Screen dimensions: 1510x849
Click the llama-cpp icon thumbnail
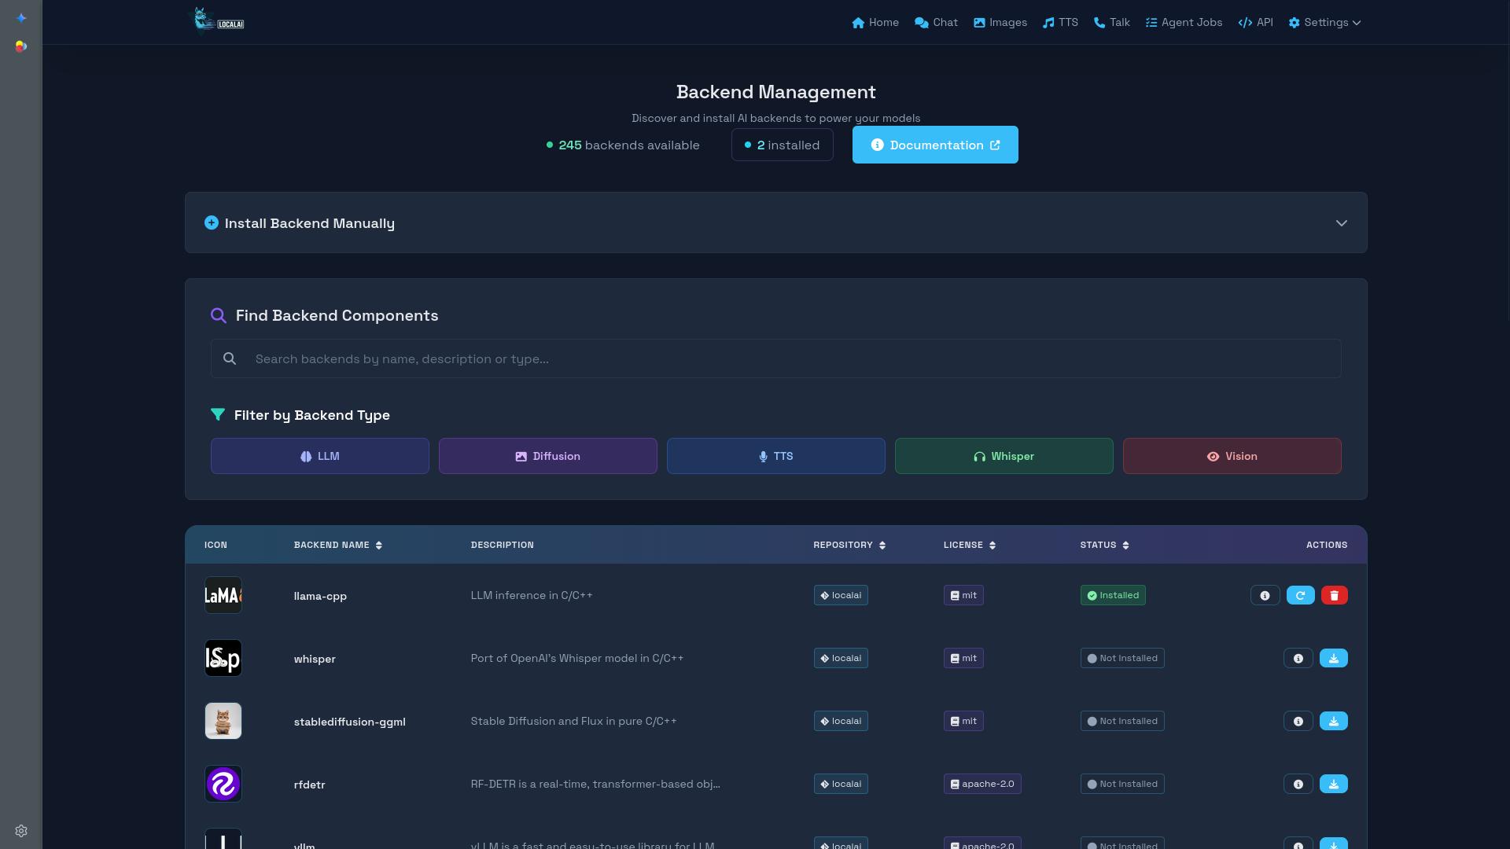223,595
